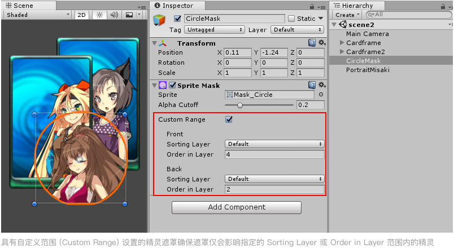454x249 pixels.
Task: Collapse the Transform component
Action: (154, 43)
